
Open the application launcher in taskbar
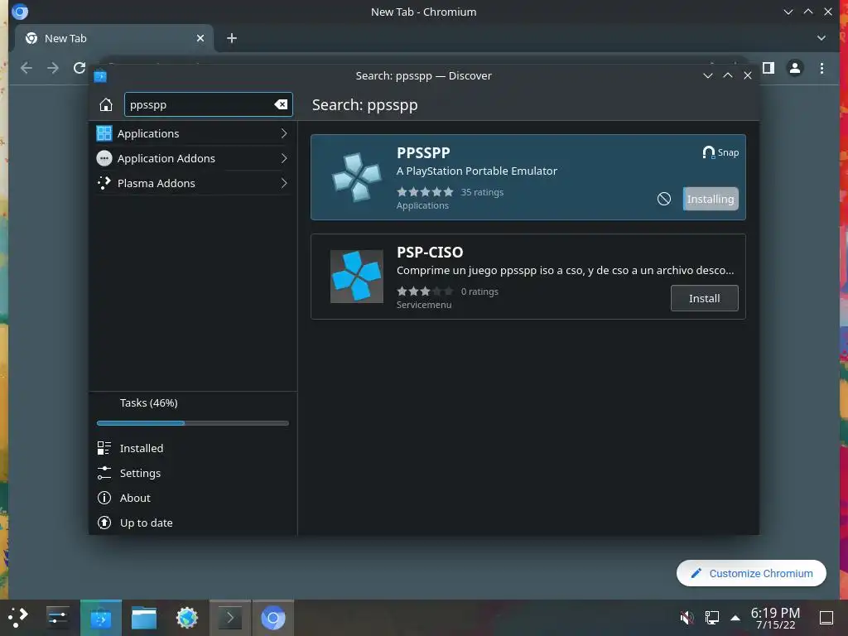(18, 618)
